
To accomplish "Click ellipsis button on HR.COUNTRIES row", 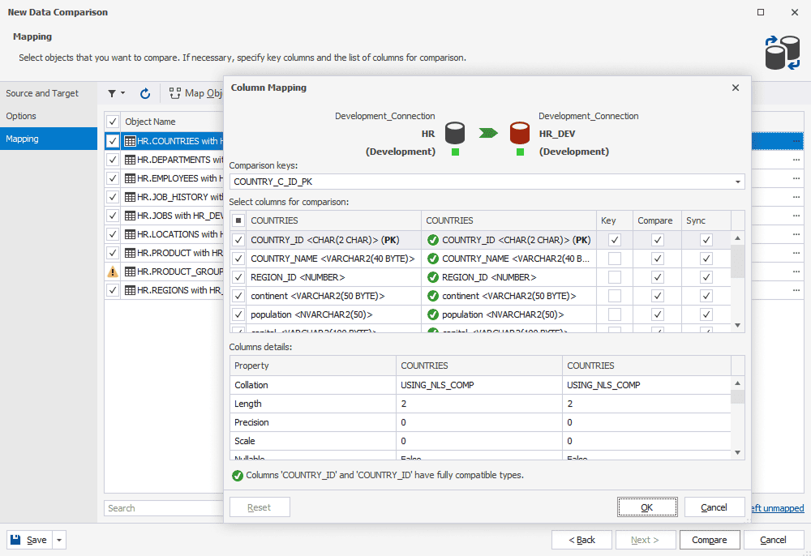I will pos(796,141).
